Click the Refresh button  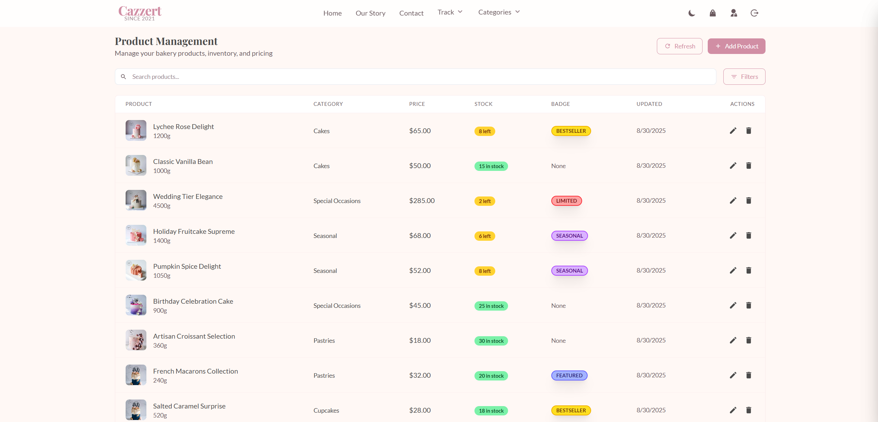click(679, 46)
